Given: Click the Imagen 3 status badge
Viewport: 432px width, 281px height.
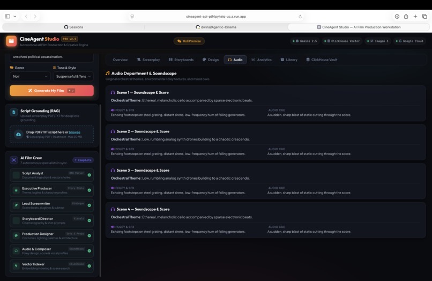Looking at the screenshot, I should pyautogui.click(x=377, y=41).
